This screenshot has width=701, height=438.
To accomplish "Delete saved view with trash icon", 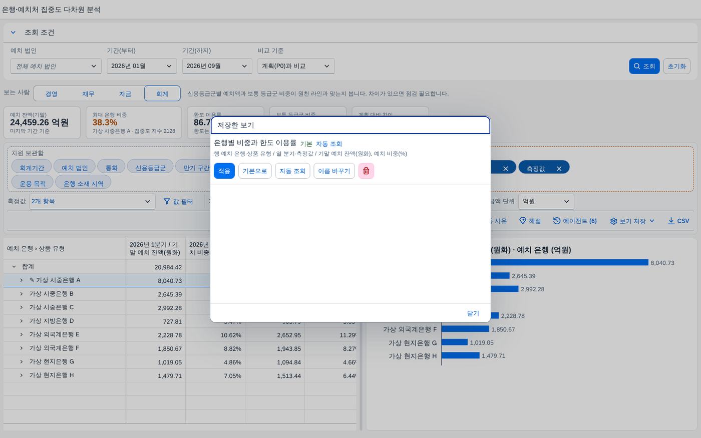I will tap(366, 171).
